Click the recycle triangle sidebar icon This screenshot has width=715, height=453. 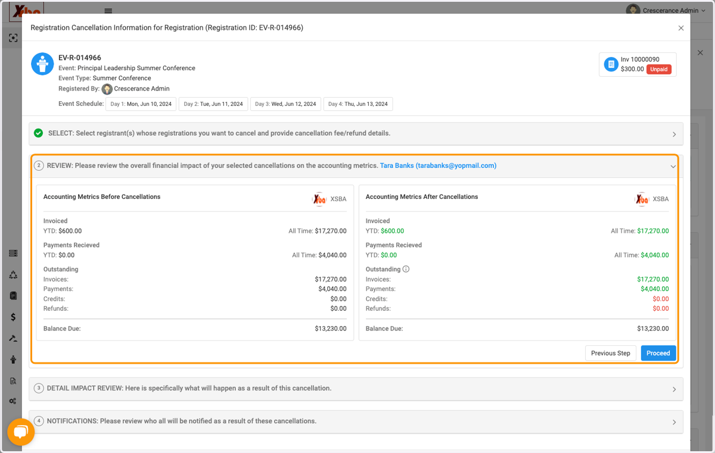click(x=13, y=275)
